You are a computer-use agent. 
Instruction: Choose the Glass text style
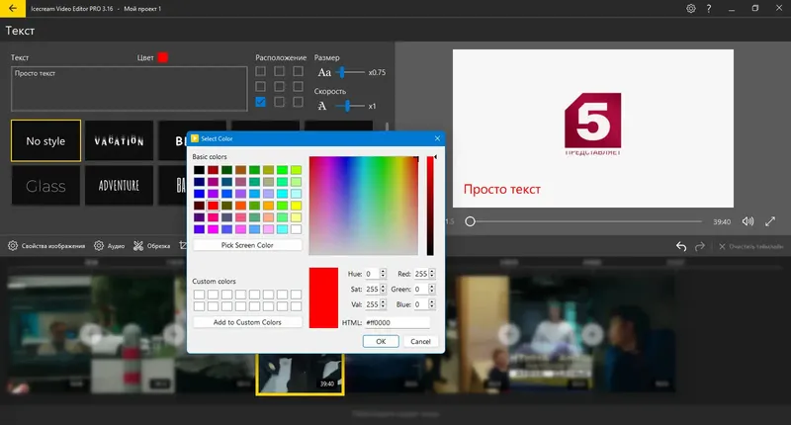tap(45, 186)
